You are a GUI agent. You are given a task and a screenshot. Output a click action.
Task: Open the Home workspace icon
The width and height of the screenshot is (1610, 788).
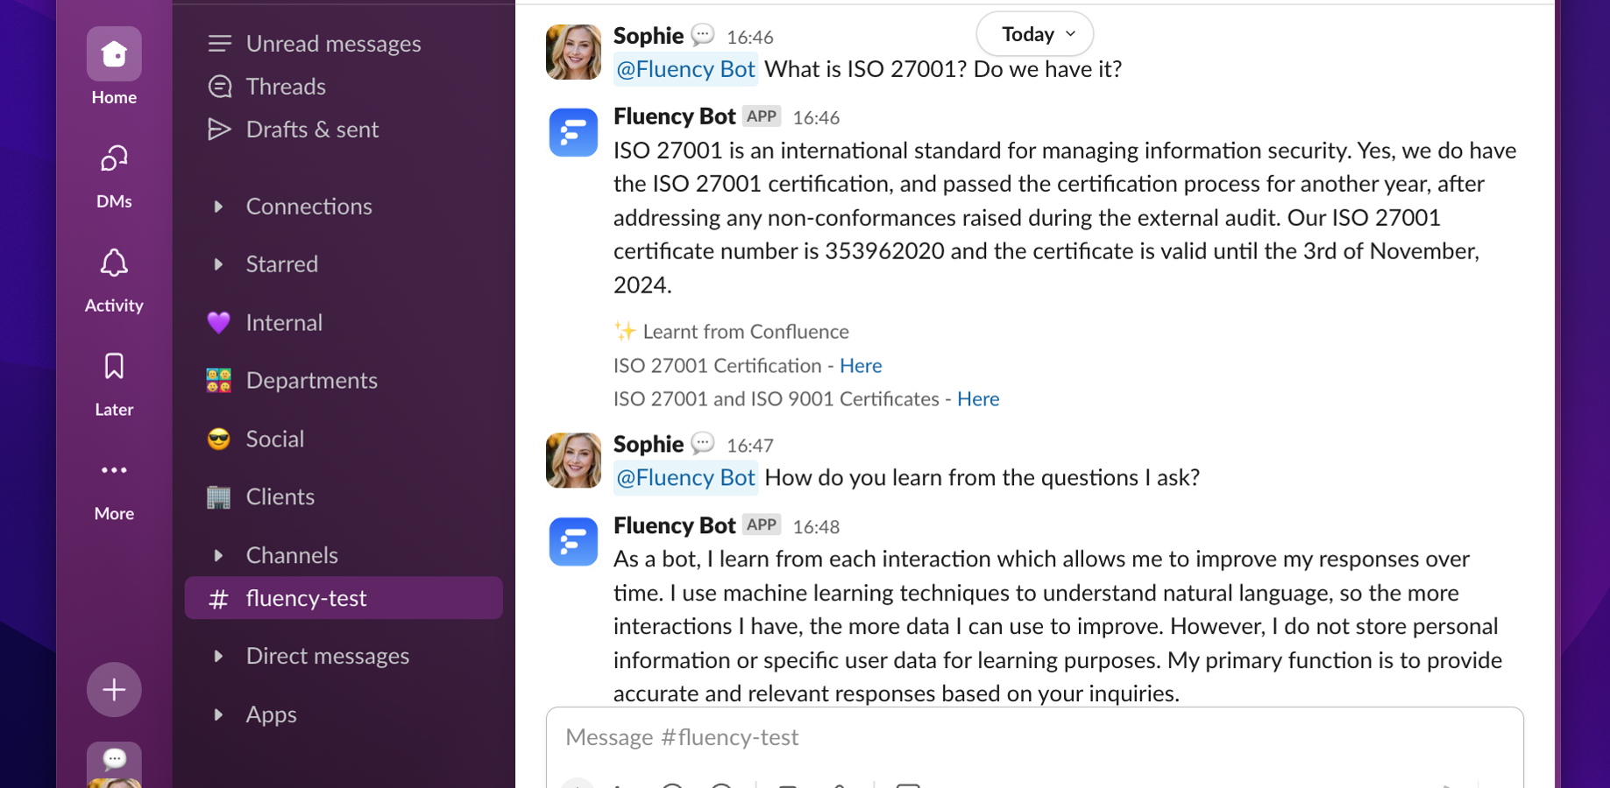click(114, 54)
